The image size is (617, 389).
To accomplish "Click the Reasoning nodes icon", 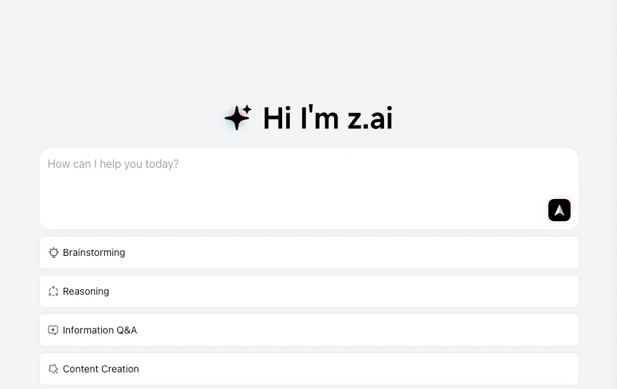I will point(53,291).
